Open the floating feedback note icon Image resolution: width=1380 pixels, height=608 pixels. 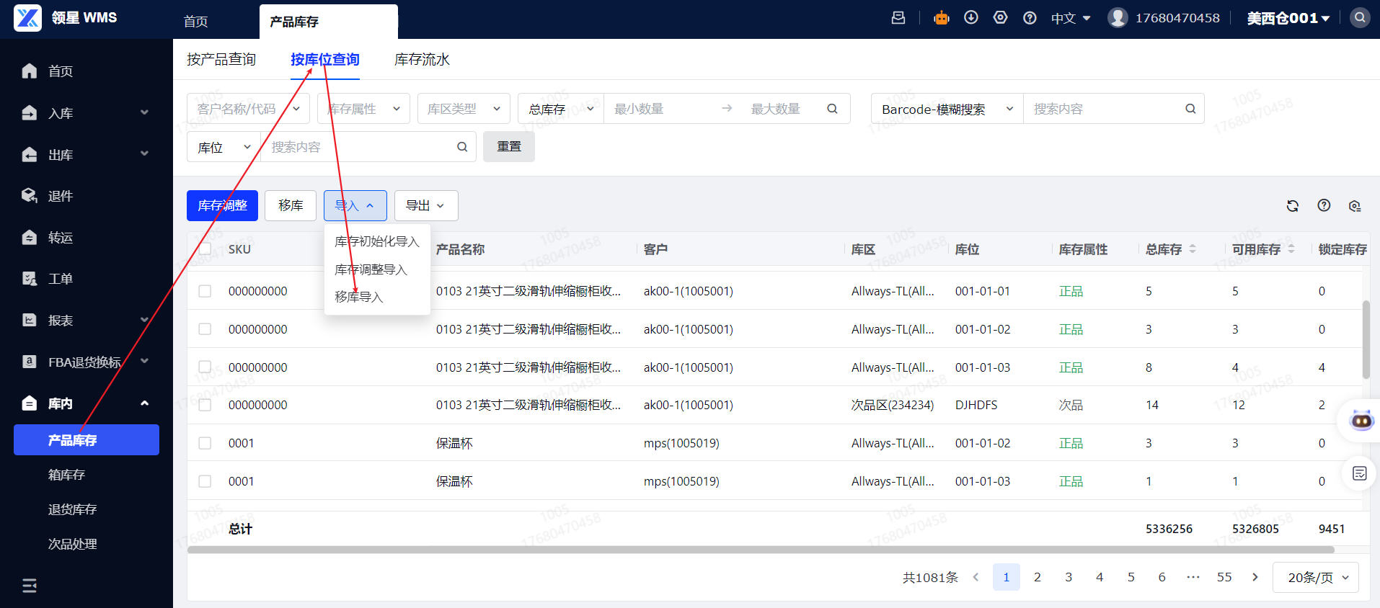[x=1360, y=473]
